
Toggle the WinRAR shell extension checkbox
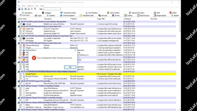tap(21, 95)
